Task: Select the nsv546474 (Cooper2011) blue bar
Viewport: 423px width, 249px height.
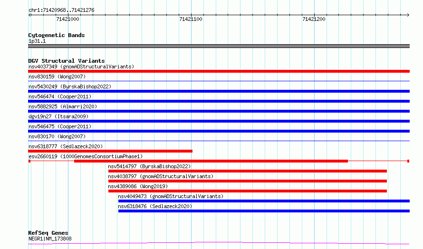Action: click(x=219, y=101)
